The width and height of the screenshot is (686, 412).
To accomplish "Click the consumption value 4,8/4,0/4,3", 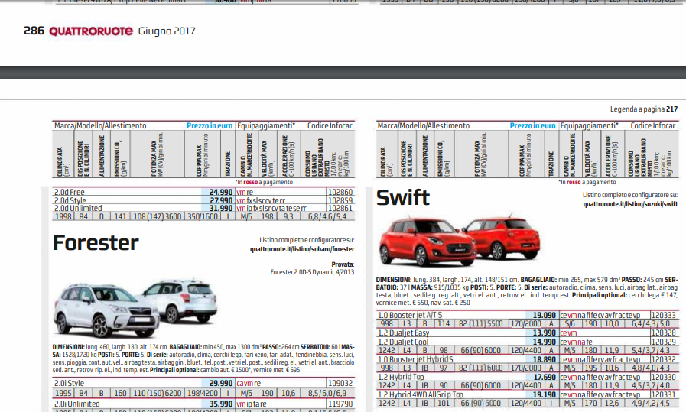I will [651, 368].
